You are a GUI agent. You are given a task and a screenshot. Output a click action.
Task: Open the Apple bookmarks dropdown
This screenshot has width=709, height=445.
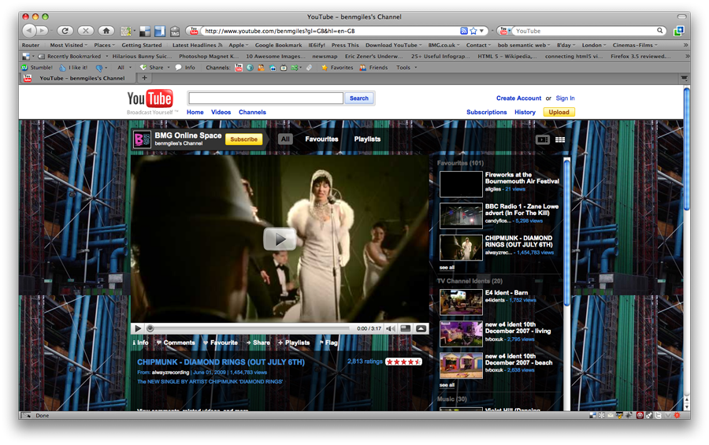click(x=238, y=45)
